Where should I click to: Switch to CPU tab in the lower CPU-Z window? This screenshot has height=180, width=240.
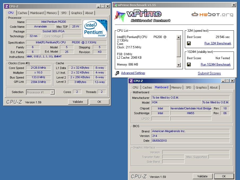pyautogui.click(x=135, y=87)
